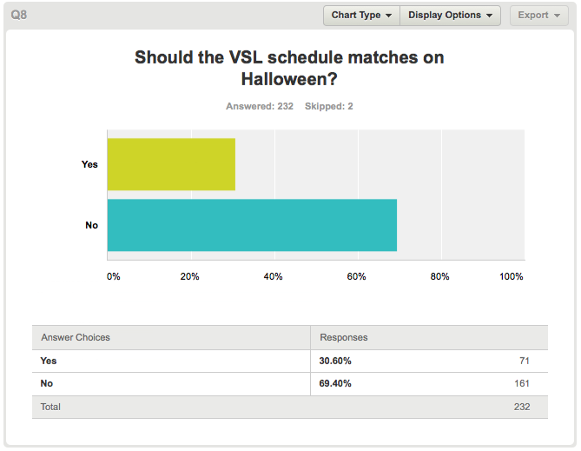This screenshot has width=581, height=451.
Task: Open the Chart Type dropdown
Action: (x=361, y=15)
